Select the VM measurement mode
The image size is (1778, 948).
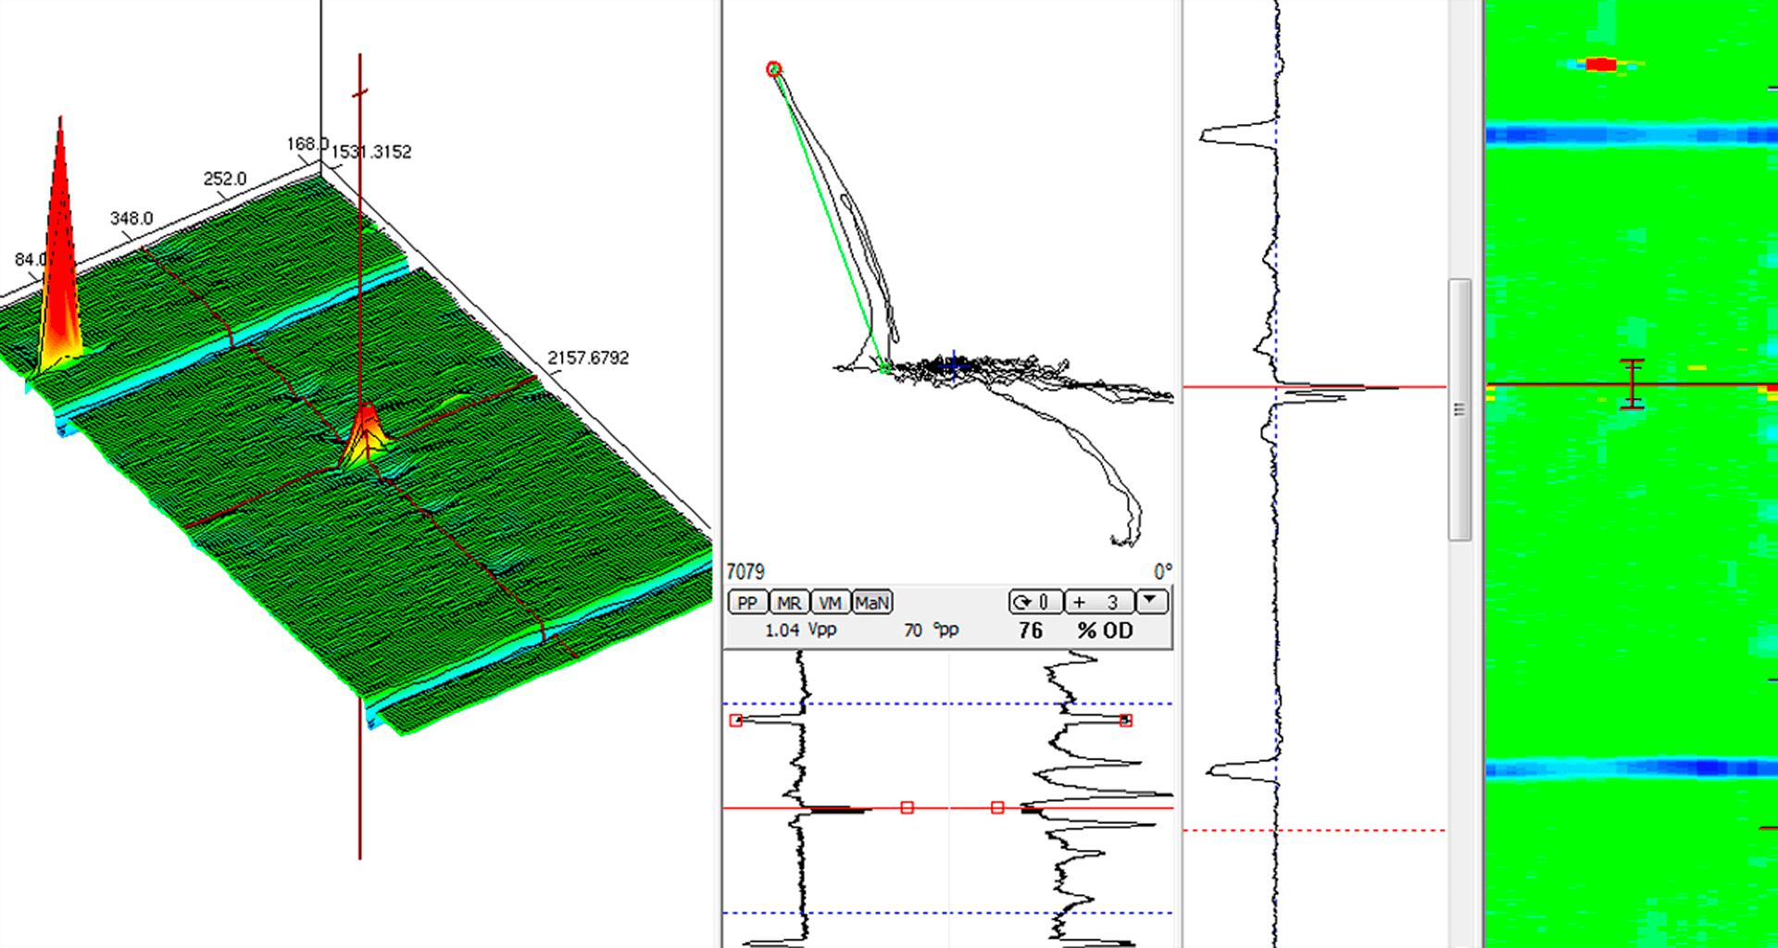click(x=831, y=603)
